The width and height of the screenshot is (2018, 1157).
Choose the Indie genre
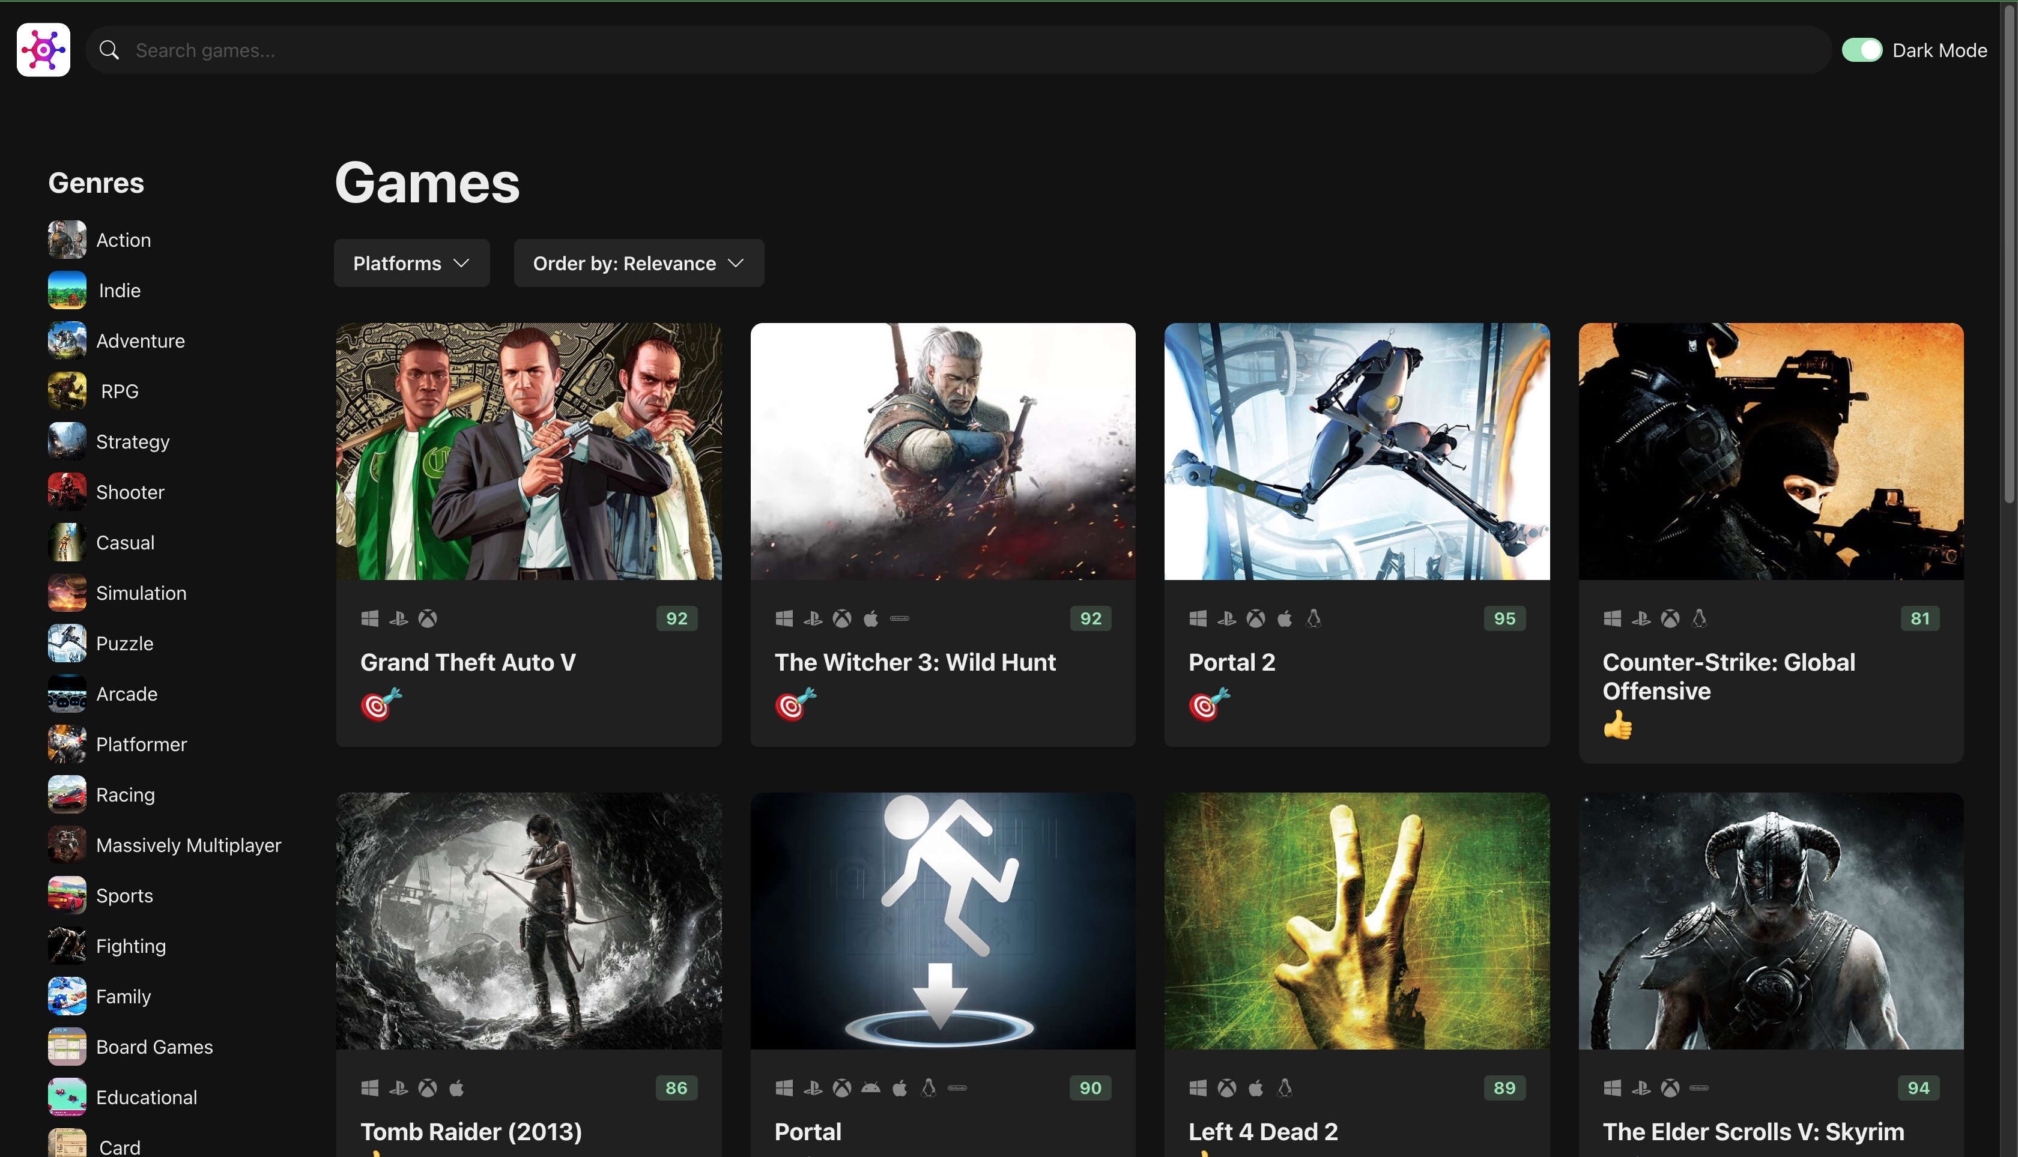(x=120, y=290)
